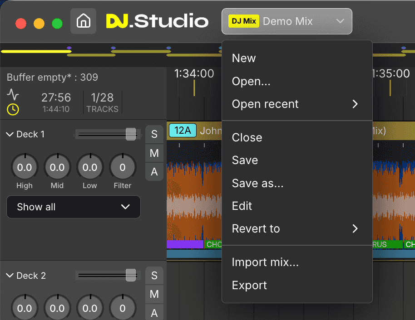Click the Deck 1 Low EQ knob
Viewport: 415px width, 320px height.
pos(90,168)
